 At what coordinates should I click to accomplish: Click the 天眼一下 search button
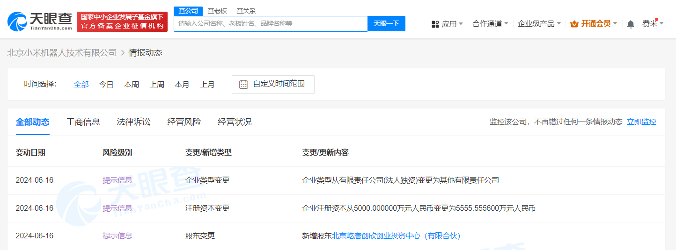[386, 24]
